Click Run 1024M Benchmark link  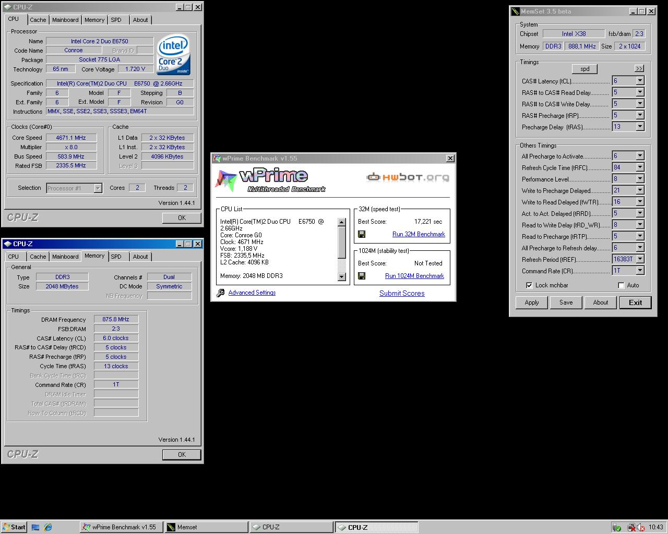pos(414,276)
